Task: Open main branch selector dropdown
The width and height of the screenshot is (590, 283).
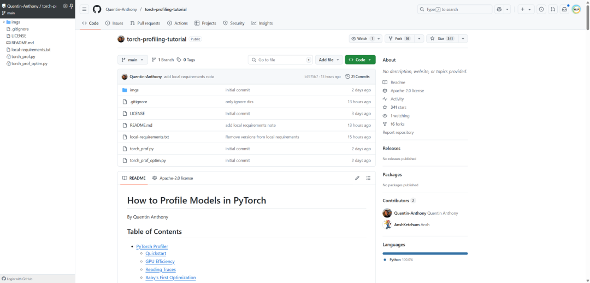Action: click(132, 60)
